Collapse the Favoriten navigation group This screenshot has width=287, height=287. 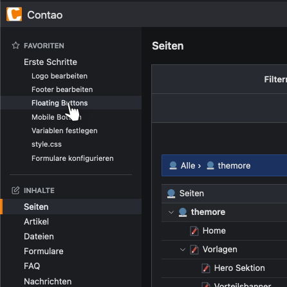coord(44,46)
